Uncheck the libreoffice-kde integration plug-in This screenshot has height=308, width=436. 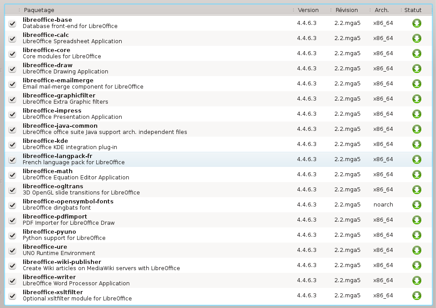(x=12, y=144)
